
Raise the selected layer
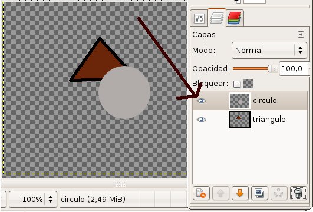(220, 193)
